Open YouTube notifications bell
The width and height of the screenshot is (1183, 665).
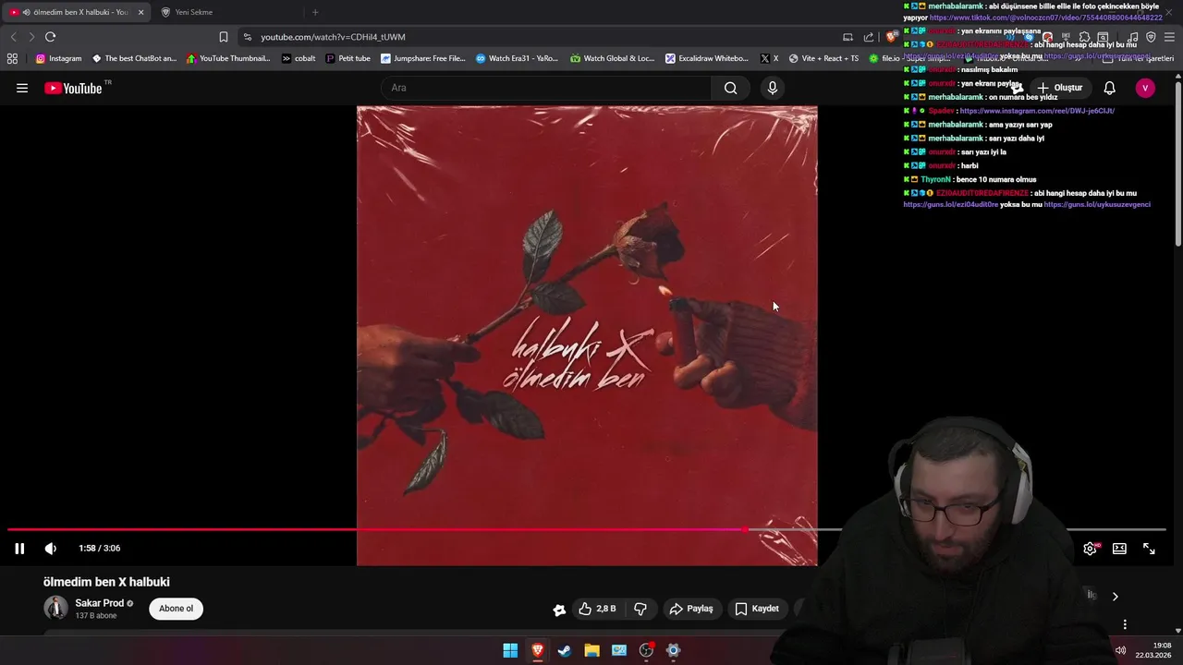(x=1109, y=88)
